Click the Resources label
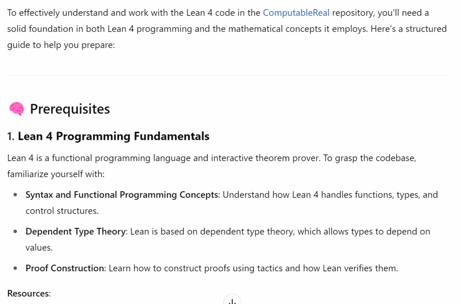Image resolution: width=460 pixels, height=304 pixels. tap(29, 293)
